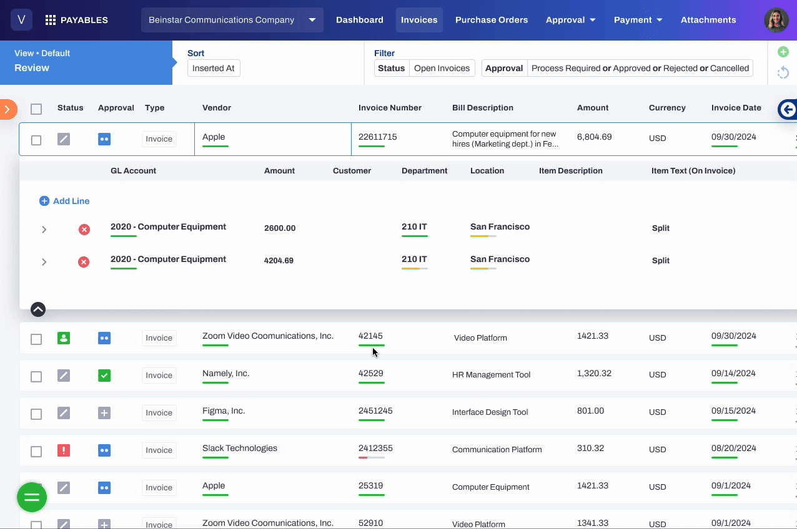
Task: Check the Apple 22611715 invoice checkbox
Action: [x=36, y=140]
